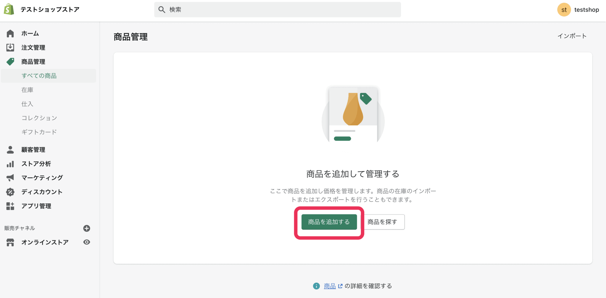606x298 pixels.
Task: Click the インポート link
Action: click(572, 36)
